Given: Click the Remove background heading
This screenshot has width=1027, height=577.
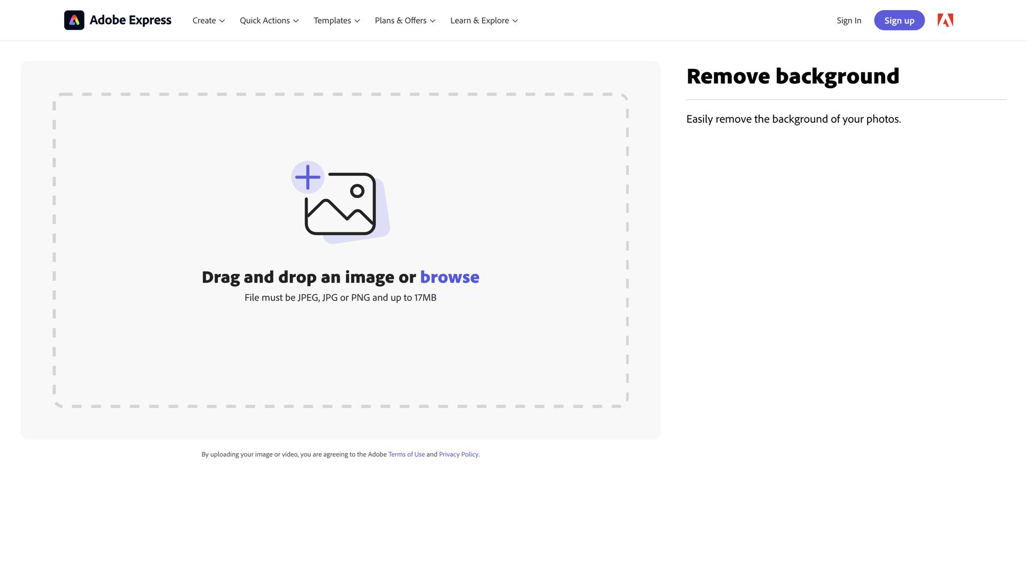Looking at the screenshot, I should click(793, 76).
